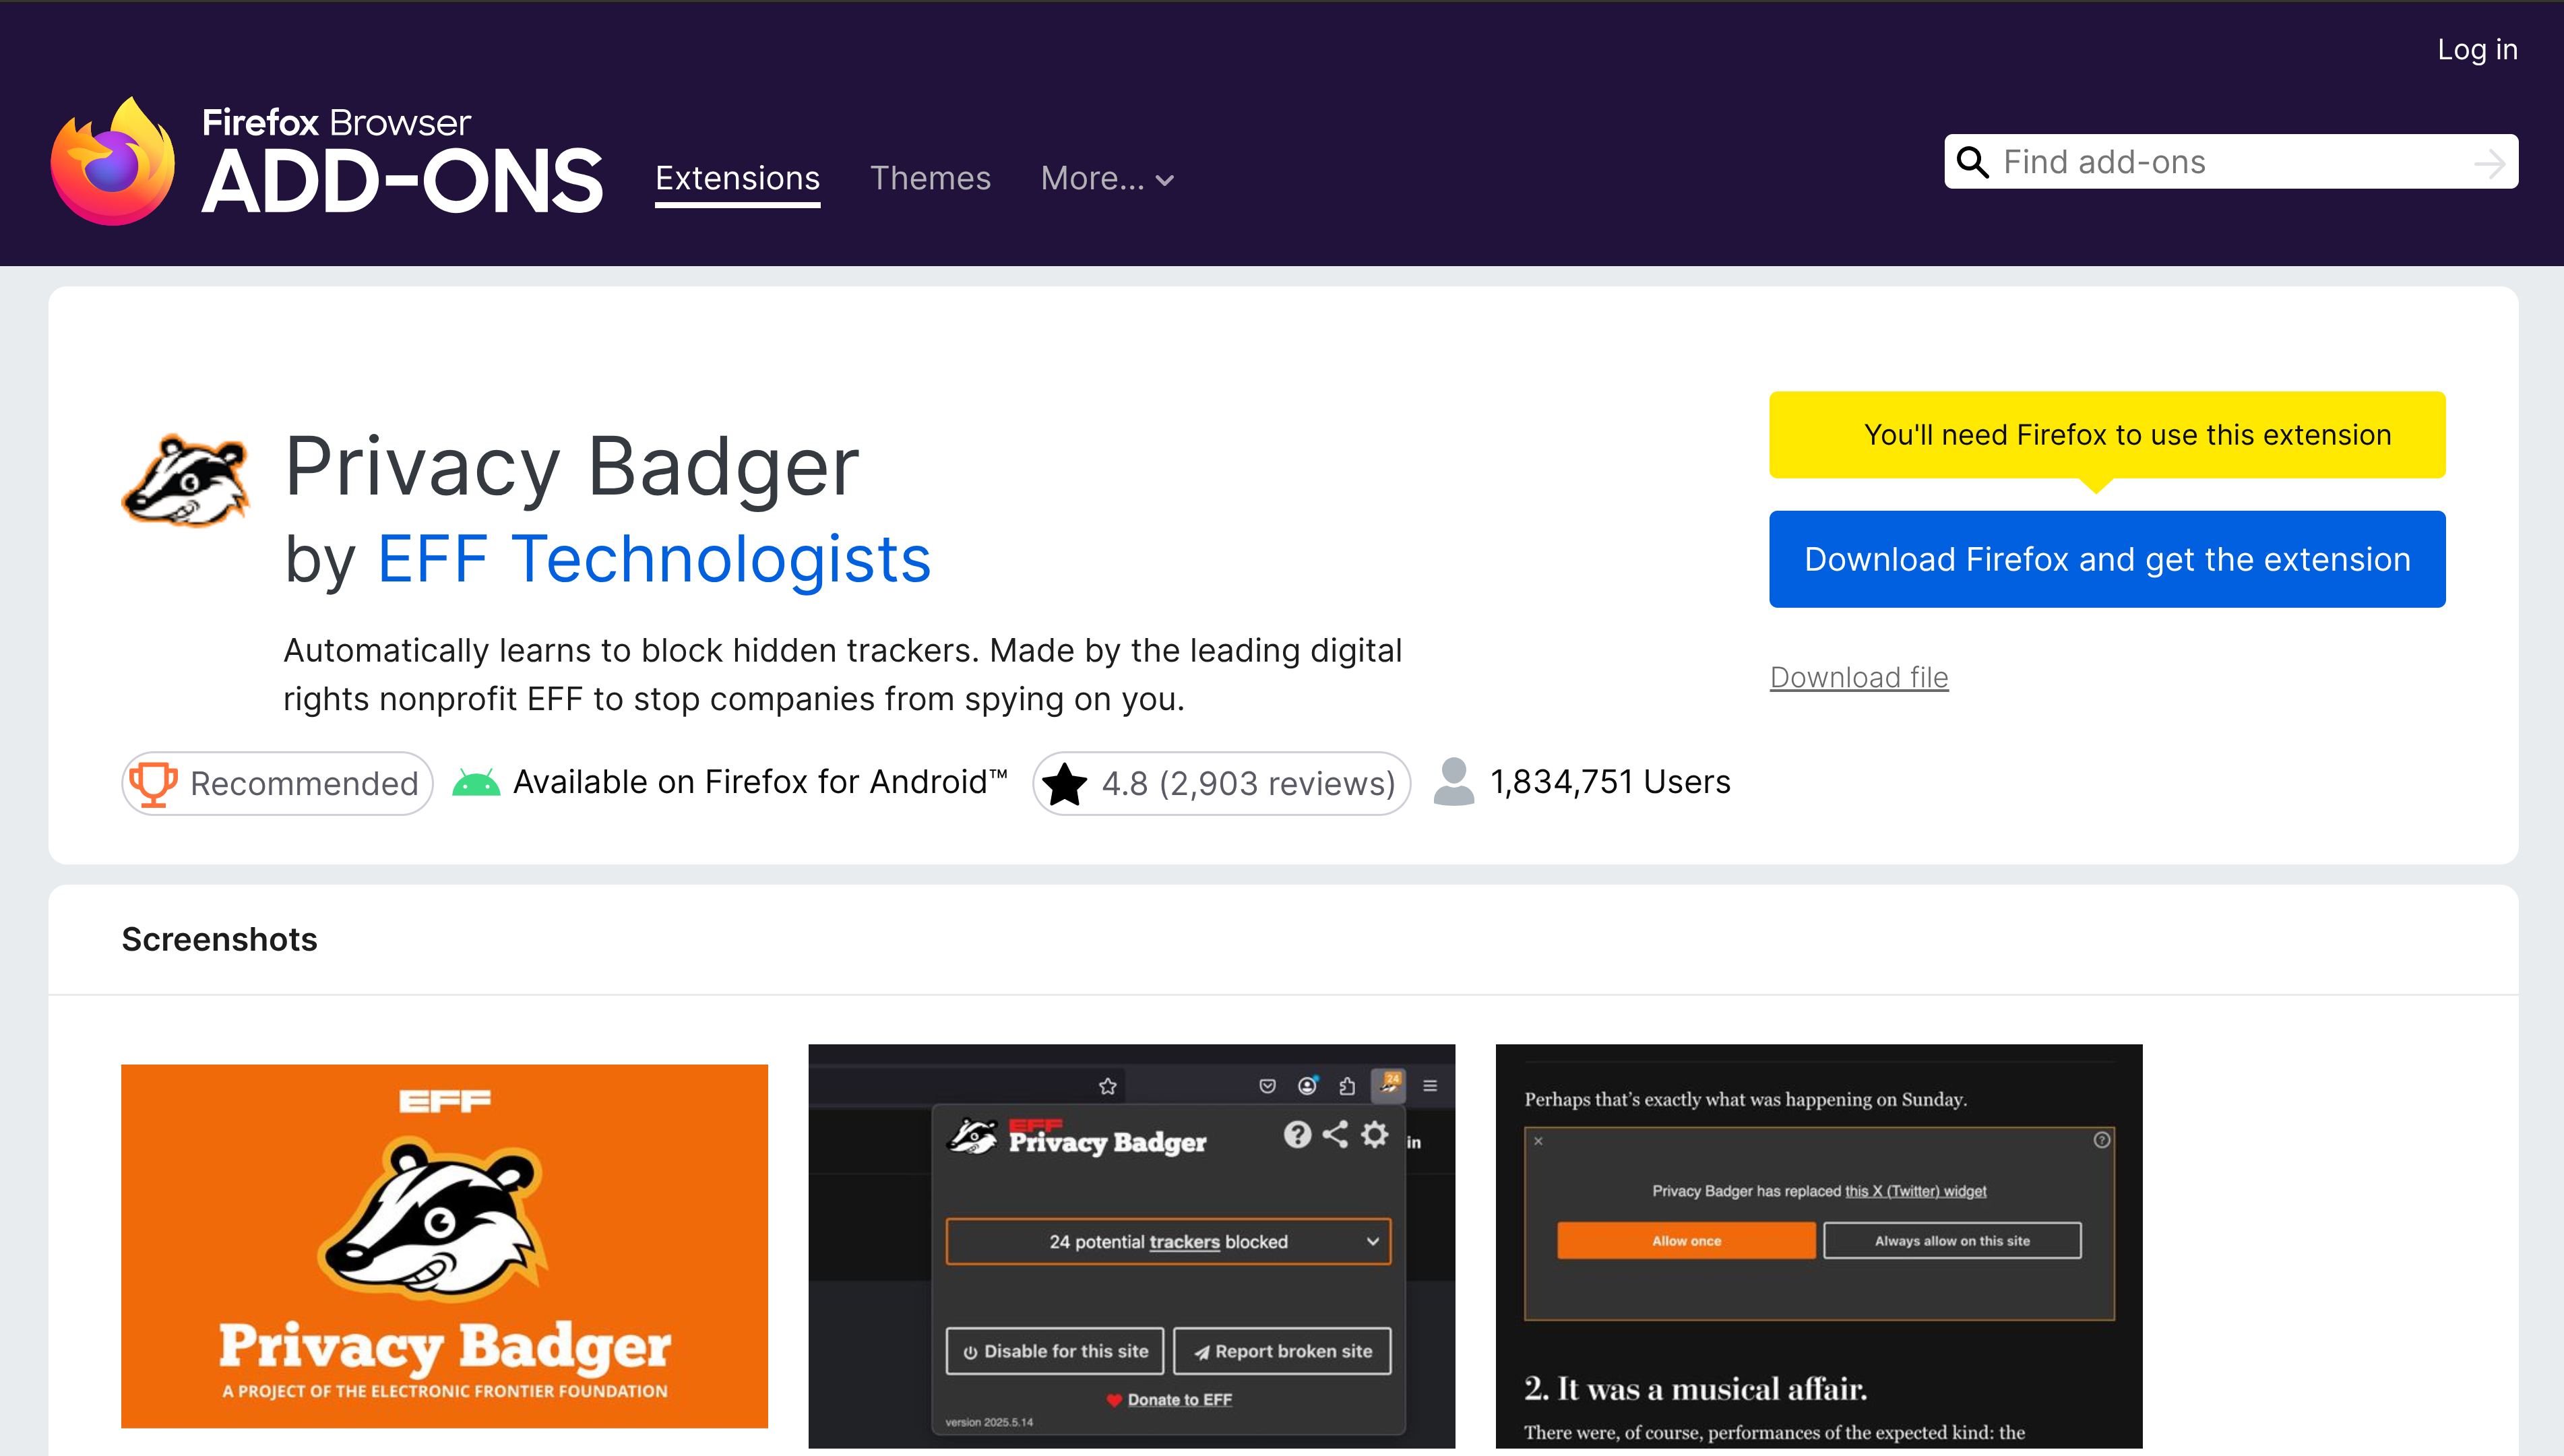Open the EFF Technologists author page
This screenshot has width=2564, height=1456.
(655, 558)
